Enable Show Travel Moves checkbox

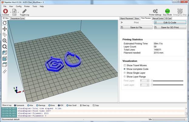point(125,65)
